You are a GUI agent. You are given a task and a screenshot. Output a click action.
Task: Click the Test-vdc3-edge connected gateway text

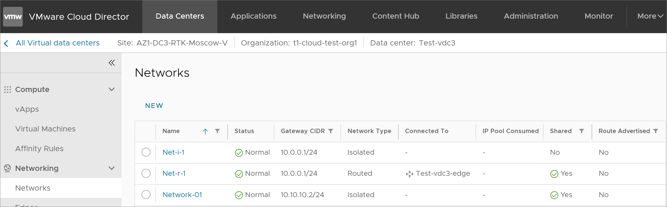point(443,173)
